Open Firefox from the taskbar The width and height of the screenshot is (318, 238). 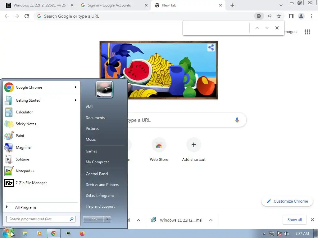pos(82,234)
